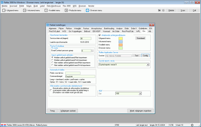
Task: Switch to the Pakbon tab
Action: [69, 28]
